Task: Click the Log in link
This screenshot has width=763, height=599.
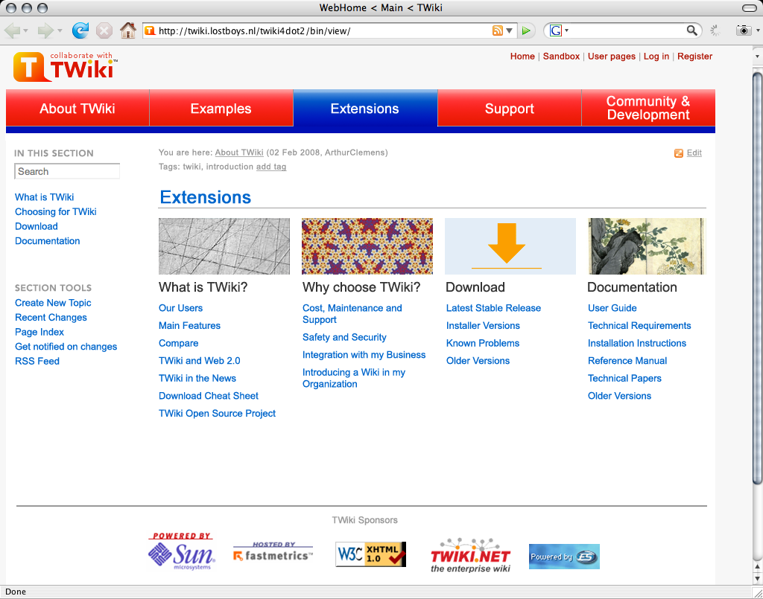Action: point(656,57)
